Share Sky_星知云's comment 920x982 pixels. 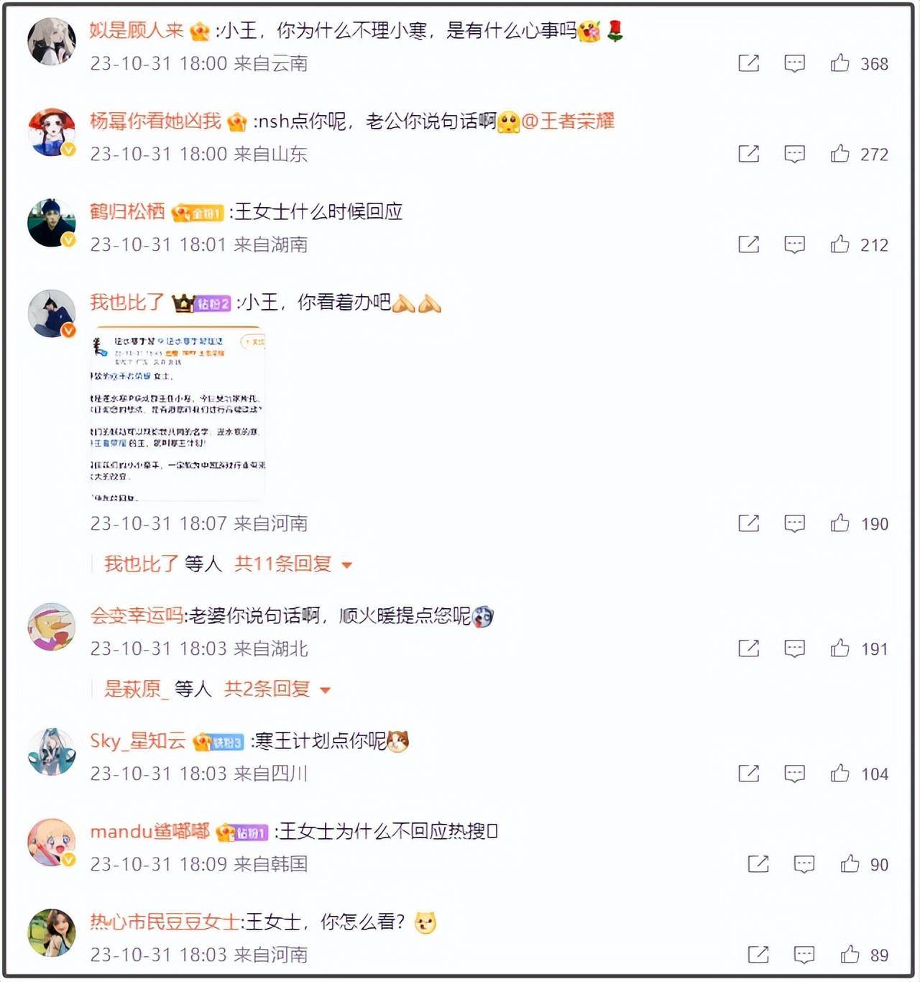click(748, 774)
